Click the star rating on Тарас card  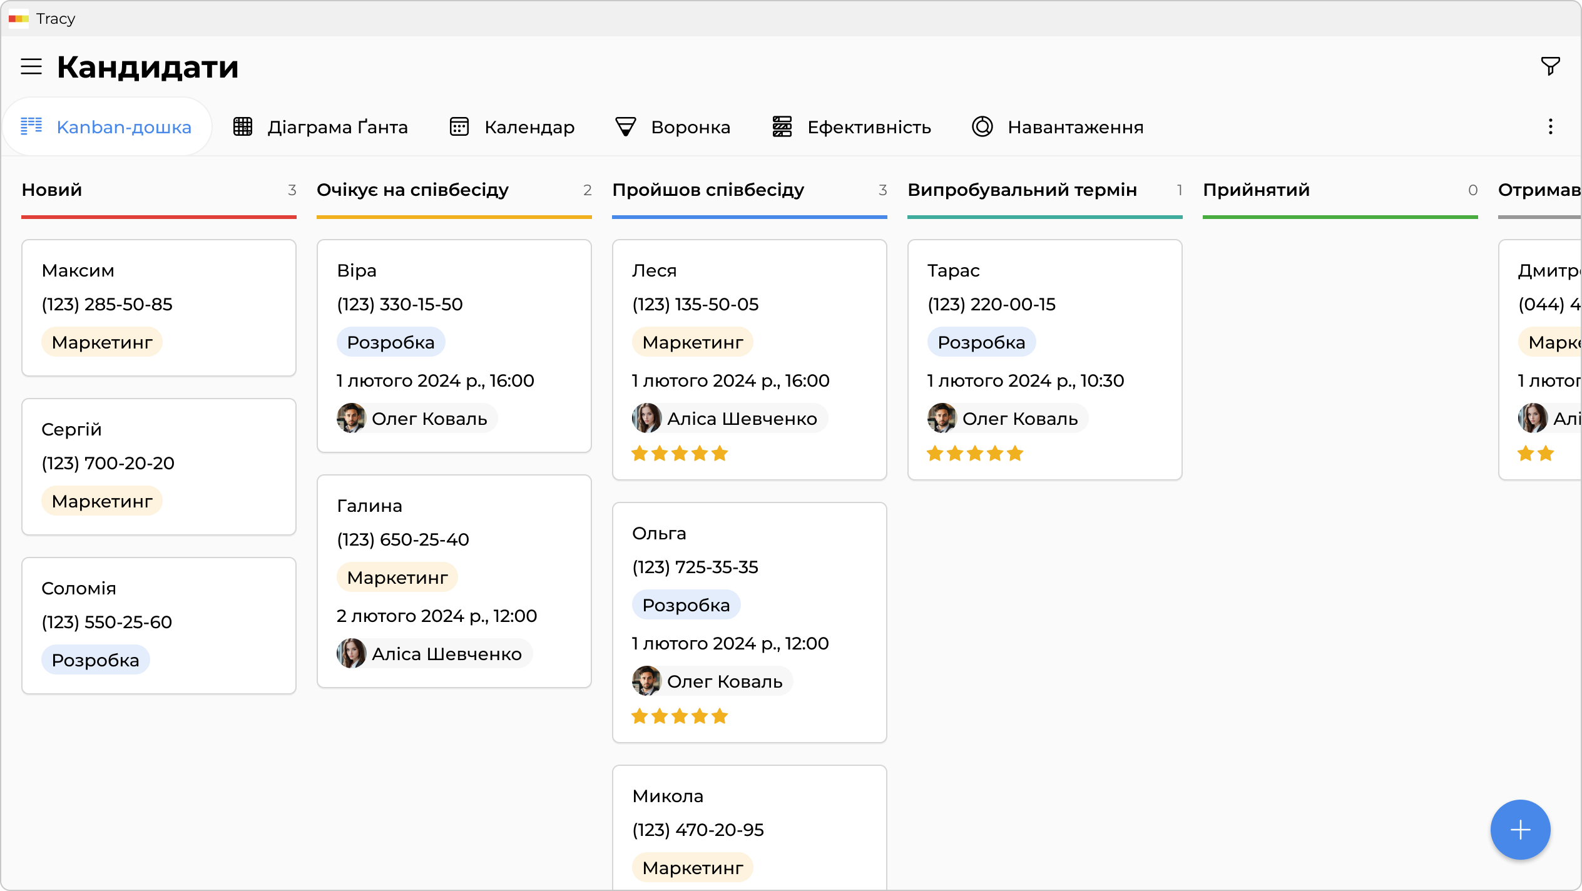[x=975, y=454]
